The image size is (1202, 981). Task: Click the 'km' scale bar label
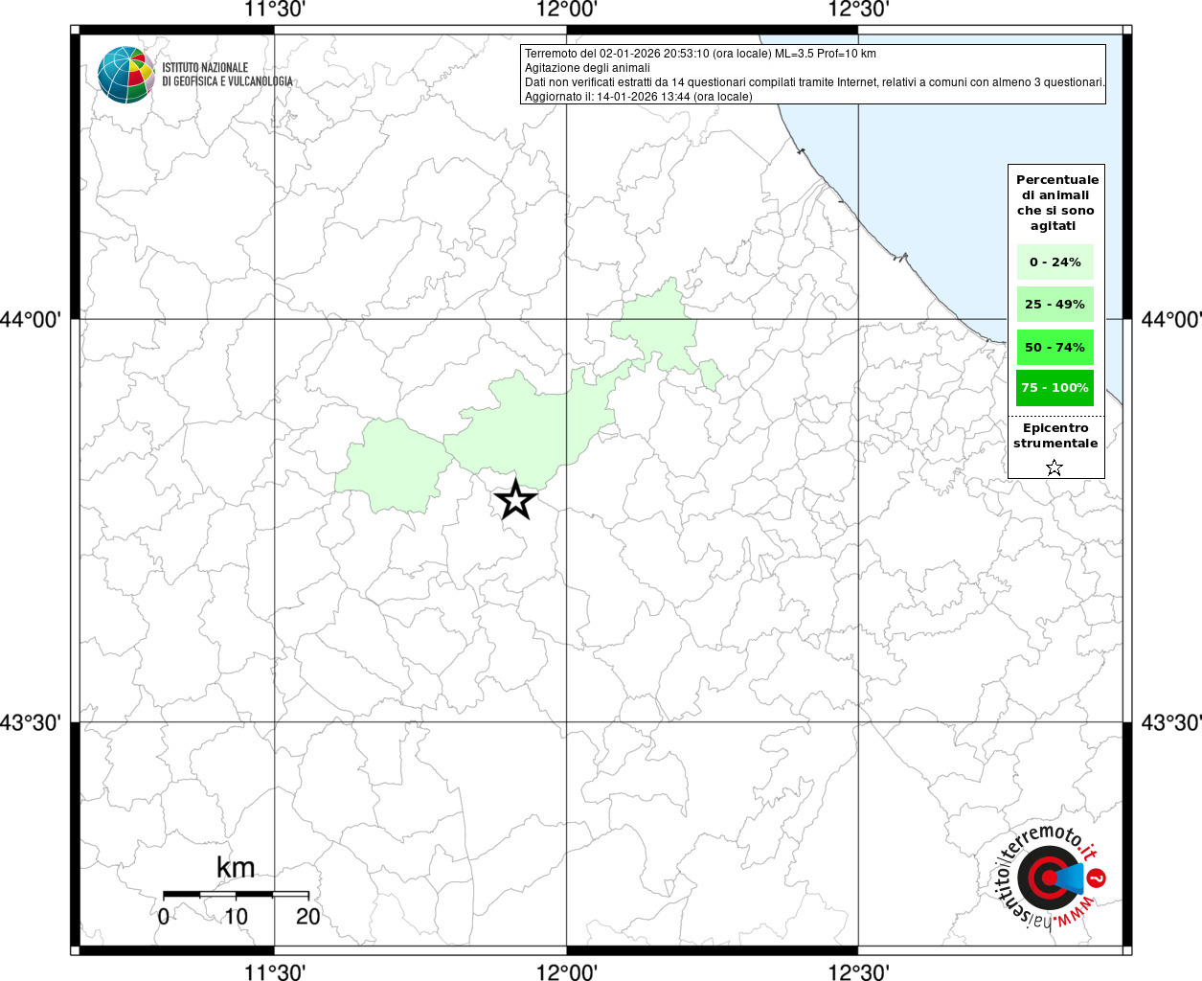(x=236, y=868)
